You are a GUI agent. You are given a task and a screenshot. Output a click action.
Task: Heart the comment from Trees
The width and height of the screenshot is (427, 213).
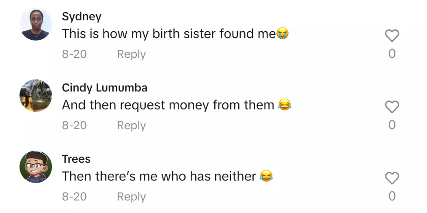click(x=392, y=178)
